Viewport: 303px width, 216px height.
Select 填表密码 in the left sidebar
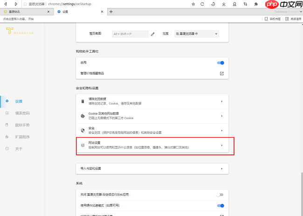pos(22,113)
